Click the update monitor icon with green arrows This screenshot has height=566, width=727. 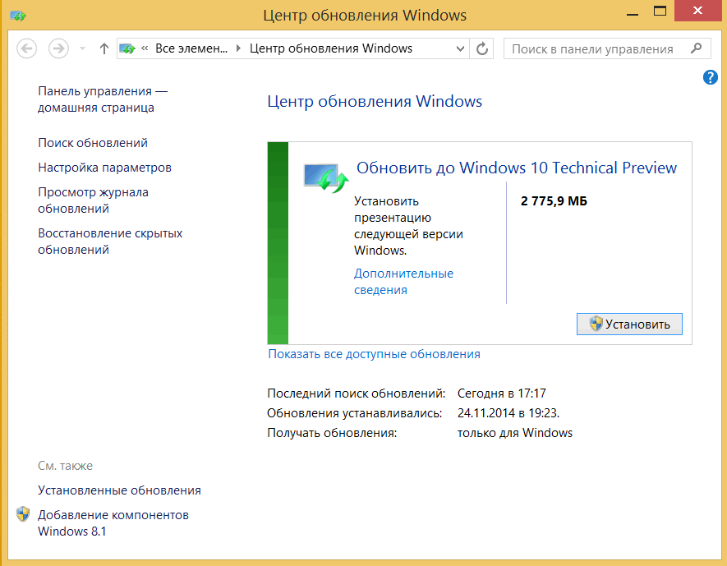(x=326, y=178)
